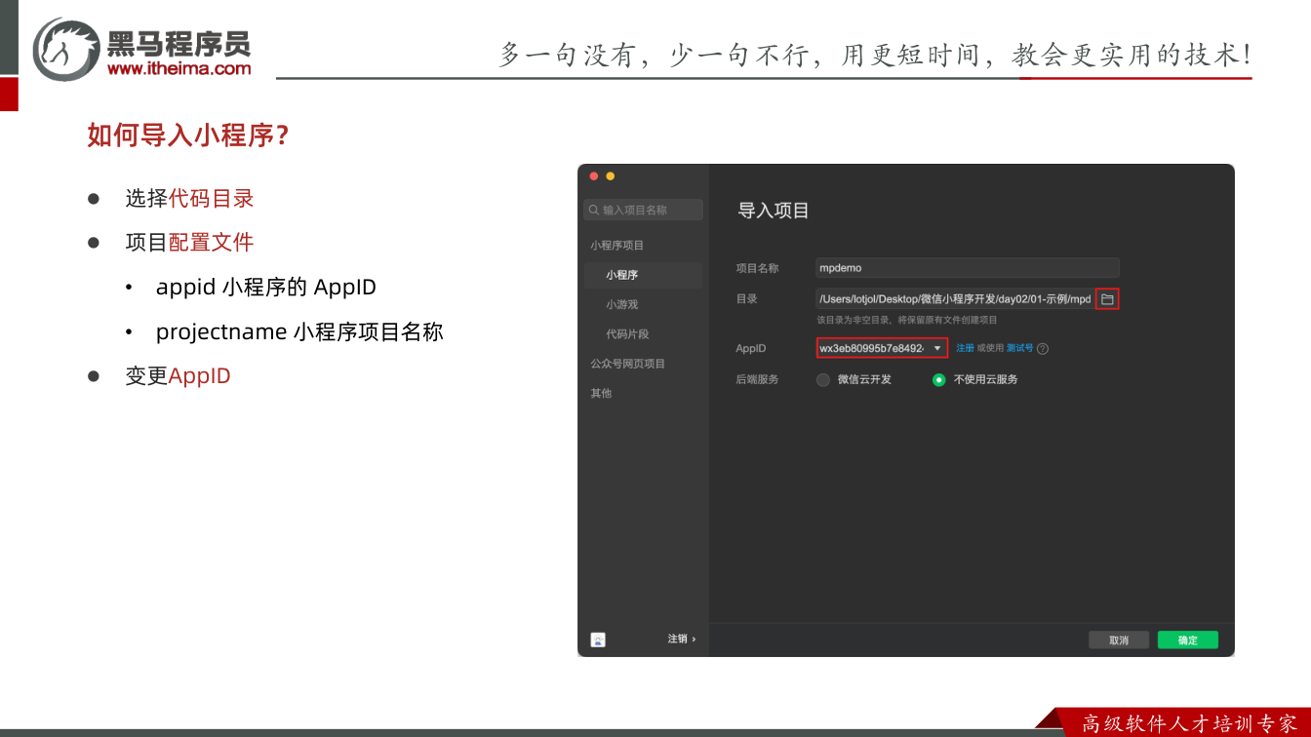Click the slide title 如何导入小程序?
1311x737 pixels.
(188, 136)
